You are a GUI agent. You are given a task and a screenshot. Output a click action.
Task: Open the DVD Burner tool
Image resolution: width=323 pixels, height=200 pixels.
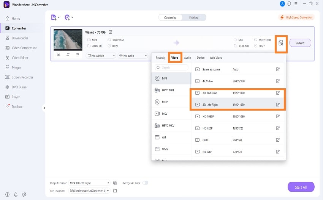16,87
